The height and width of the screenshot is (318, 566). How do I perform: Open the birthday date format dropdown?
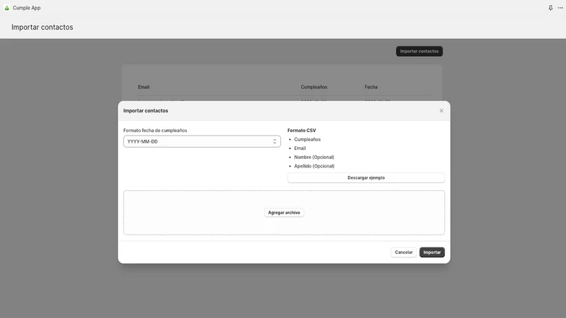coord(202,141)
